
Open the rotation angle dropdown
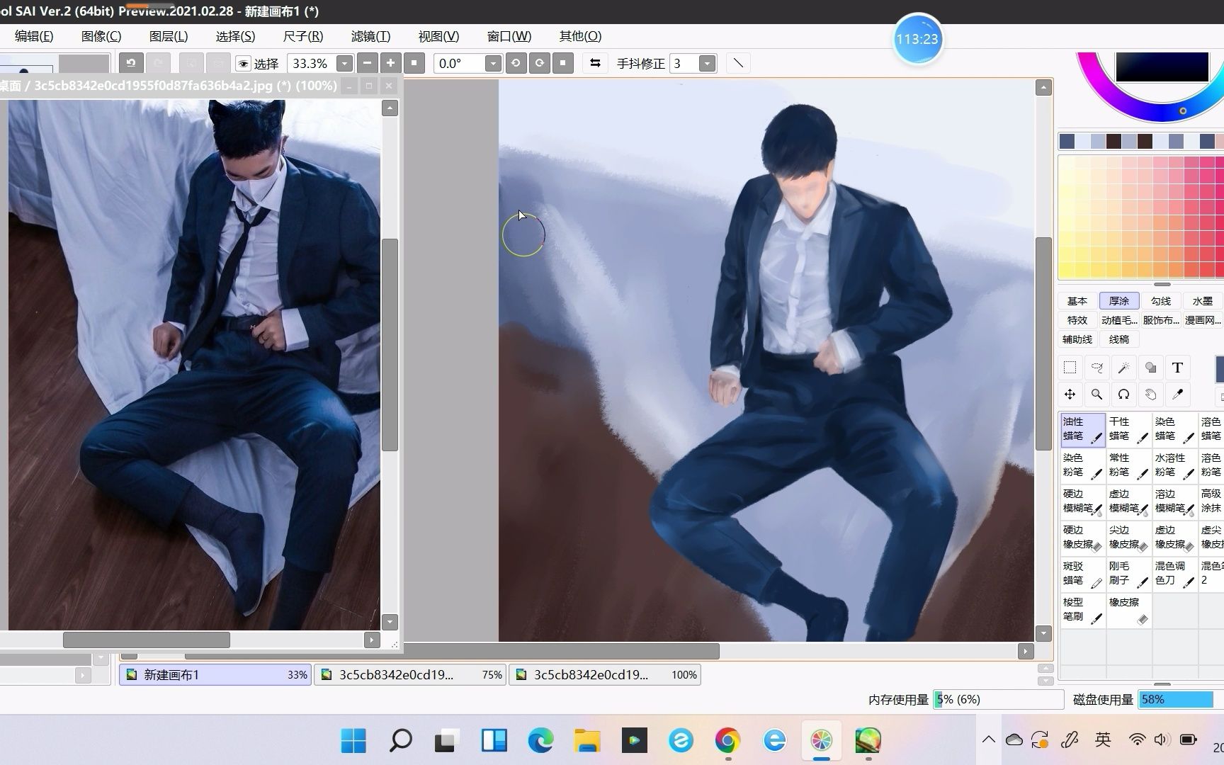point(493,64)
